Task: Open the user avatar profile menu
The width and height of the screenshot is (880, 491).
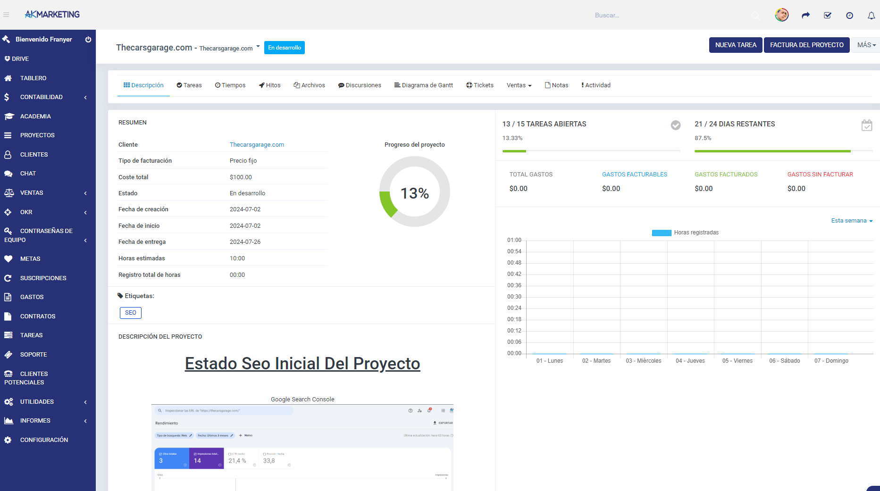Action: pos(782,15)
